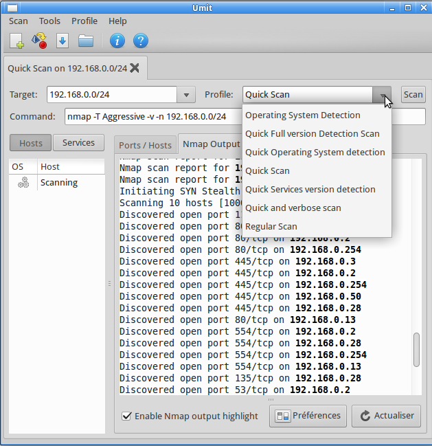The image size is (432, 446).
Task: Choose Operating System Detection from profile list
Action: tap(302, 115)
